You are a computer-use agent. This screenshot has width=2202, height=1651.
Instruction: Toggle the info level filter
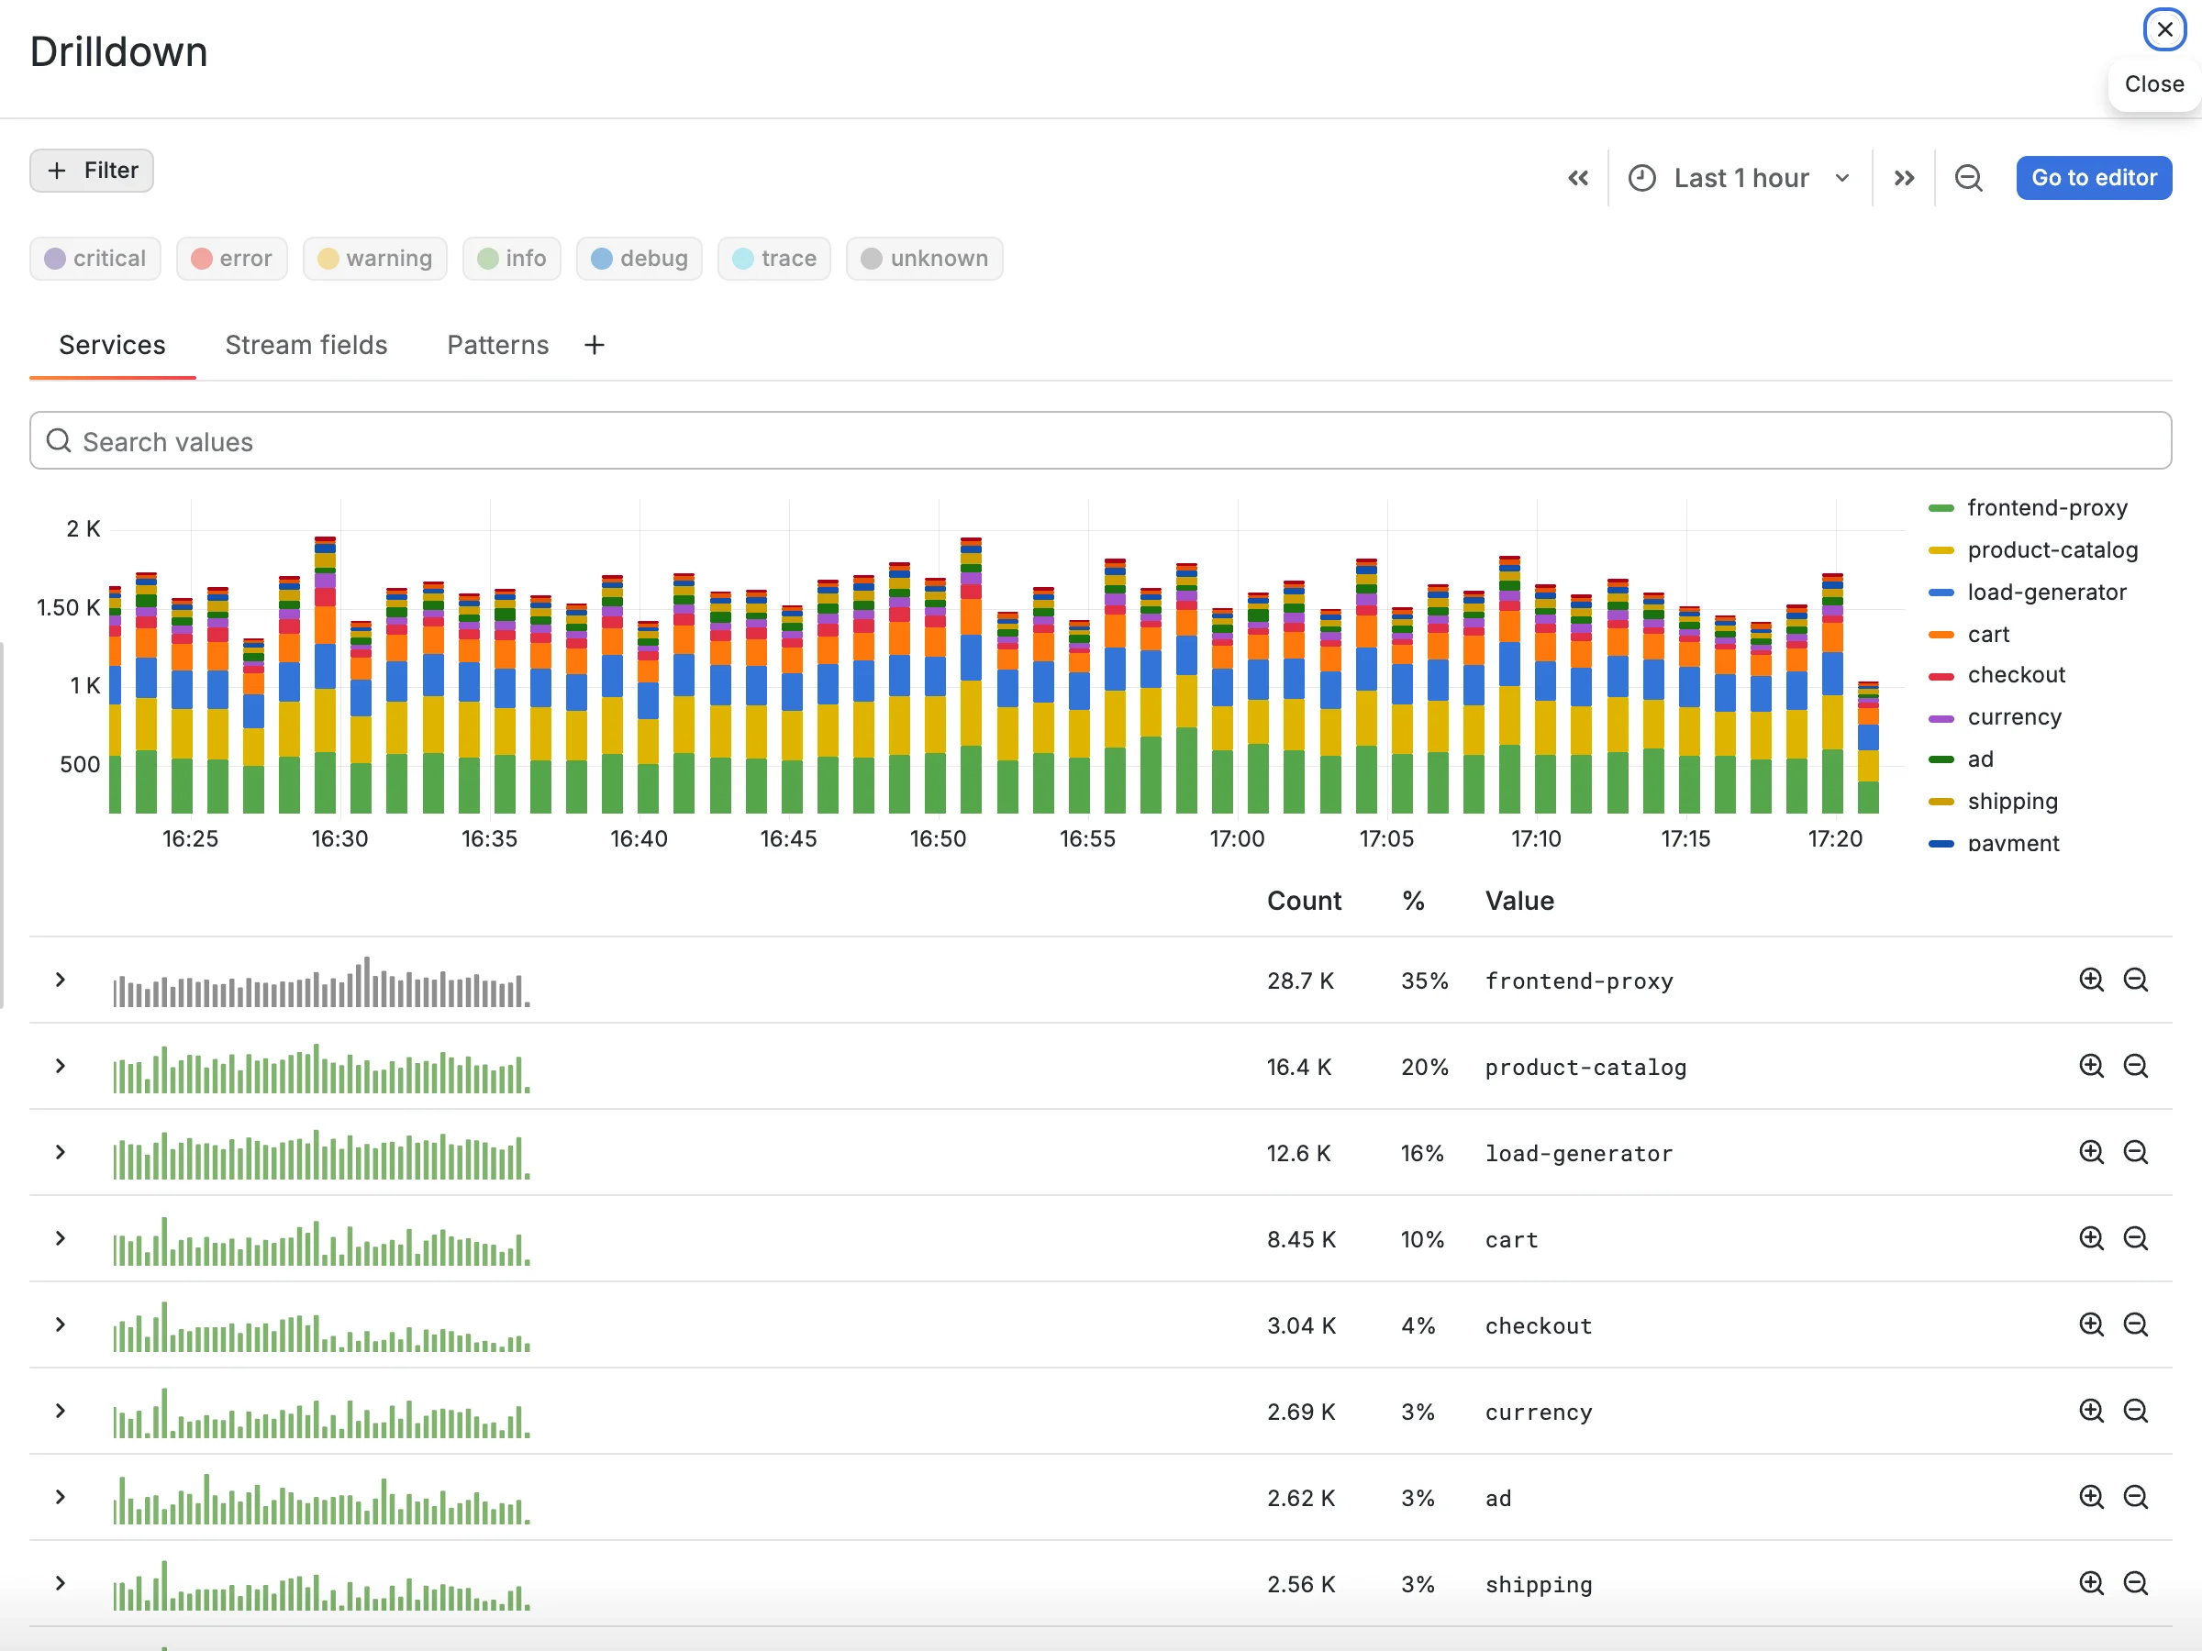[512, 259]
